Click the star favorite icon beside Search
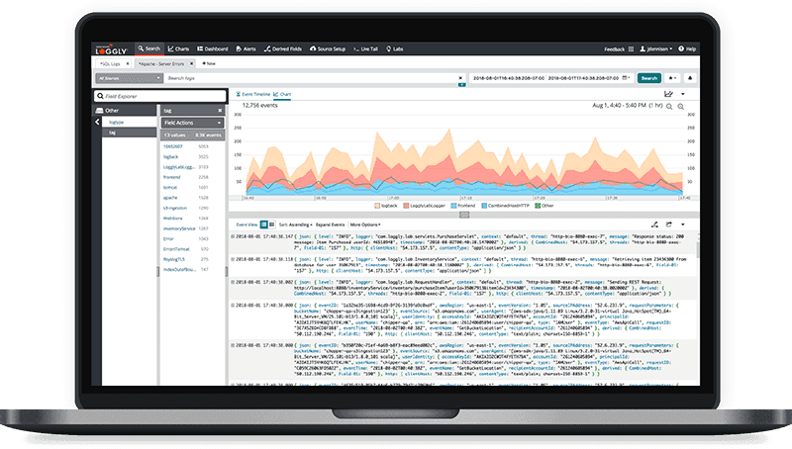 click(671, 77)
